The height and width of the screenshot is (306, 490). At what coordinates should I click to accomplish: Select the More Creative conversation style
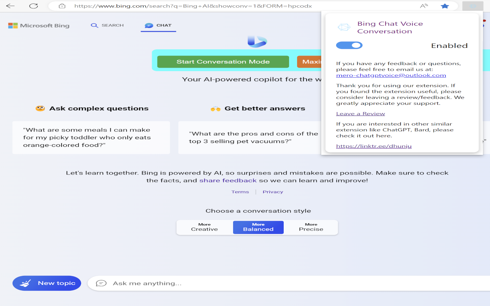click(x=204, y=227)
